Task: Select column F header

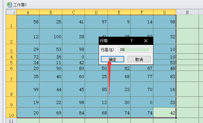Action: pyautogui.click(x=142, y=12)
